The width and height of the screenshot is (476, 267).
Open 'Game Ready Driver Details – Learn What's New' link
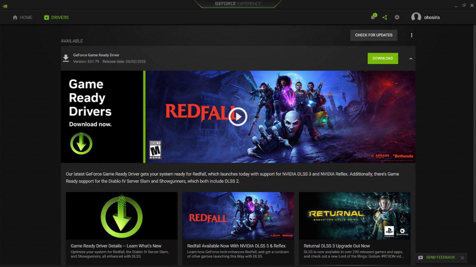point(116,246)
